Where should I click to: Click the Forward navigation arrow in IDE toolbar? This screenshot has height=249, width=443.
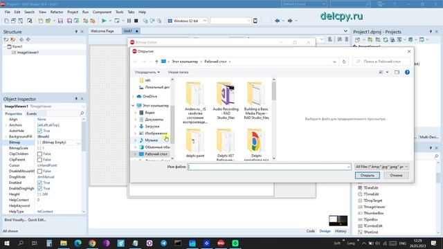290,21
